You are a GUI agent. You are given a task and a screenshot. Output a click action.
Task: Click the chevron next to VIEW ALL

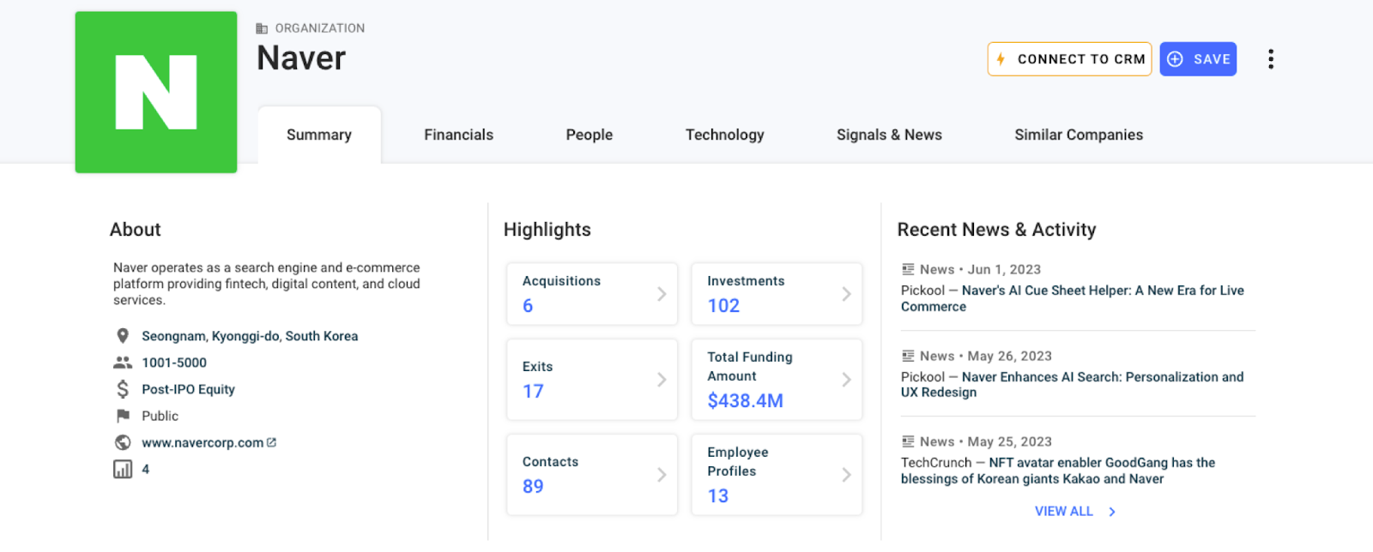click(x=1112, y=512)
